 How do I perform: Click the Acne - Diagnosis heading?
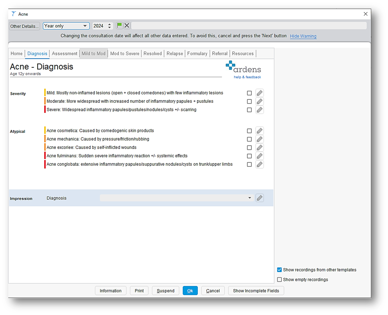(42, 67)
